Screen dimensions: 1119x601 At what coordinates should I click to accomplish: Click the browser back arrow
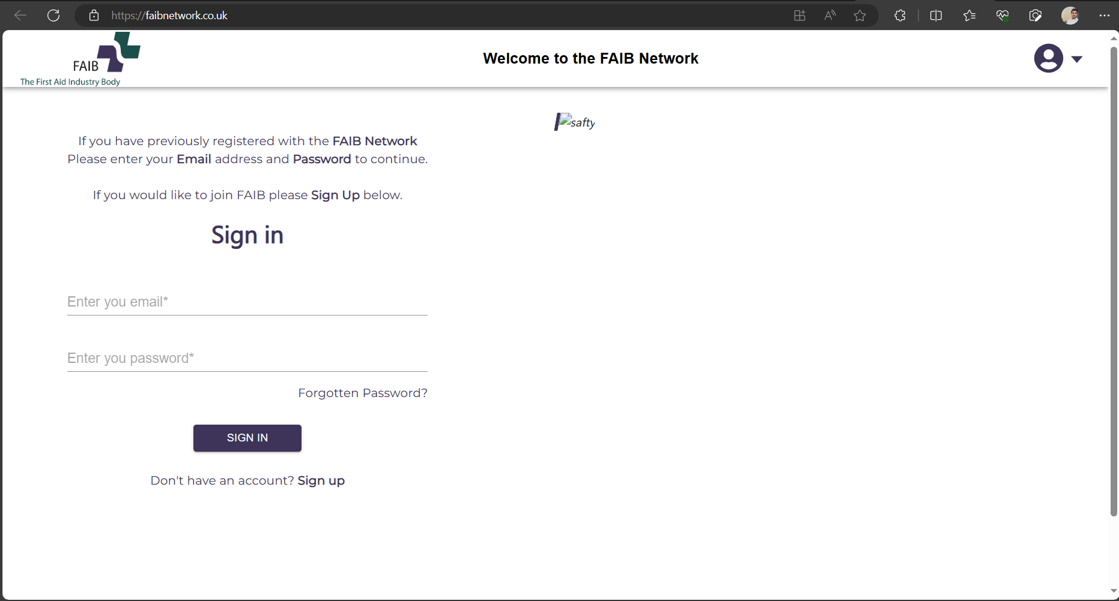point(20,16)
